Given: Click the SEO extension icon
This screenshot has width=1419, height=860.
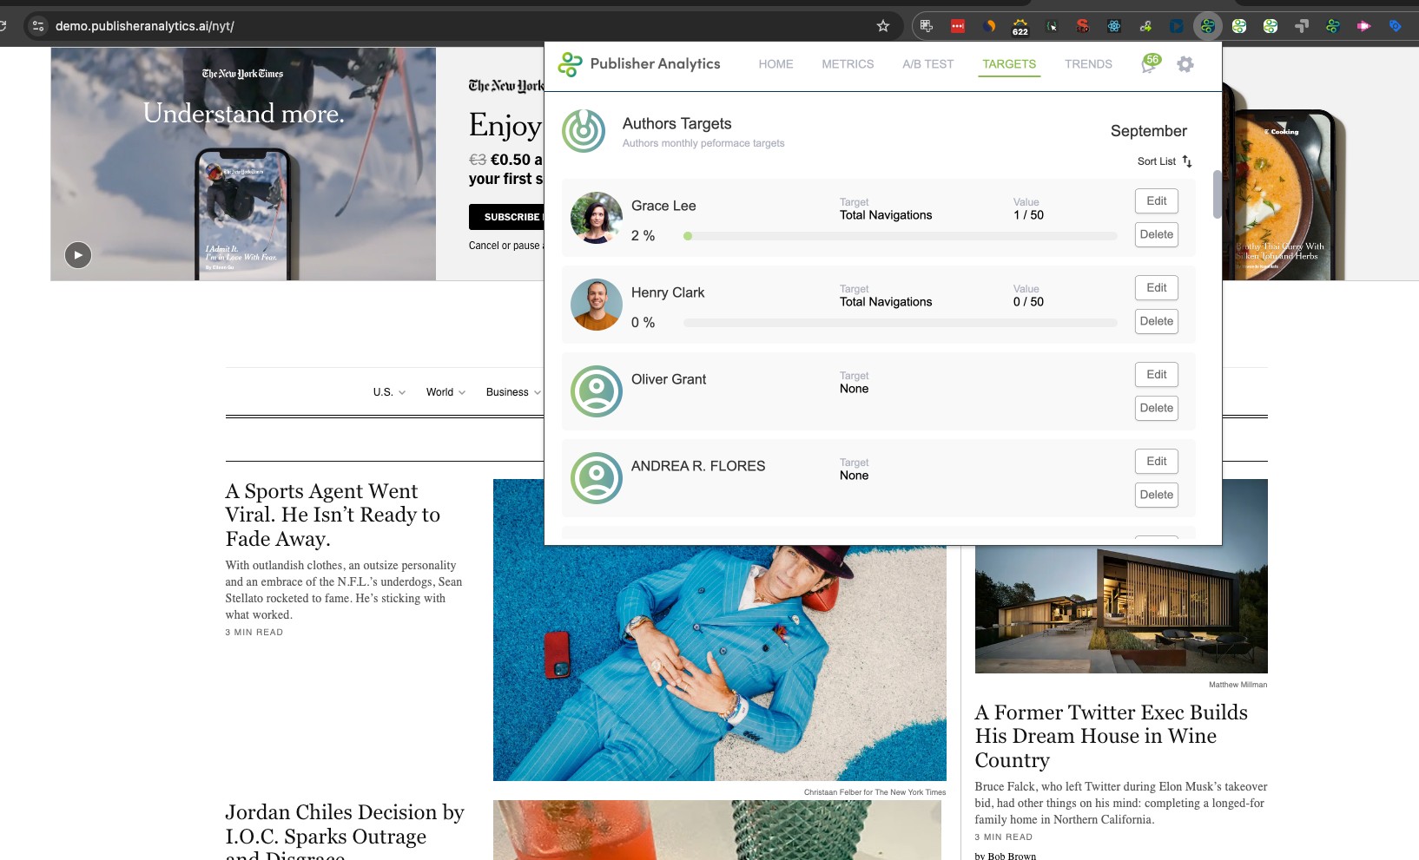Looking at the screenshot, I should [x=1083, y=26].
